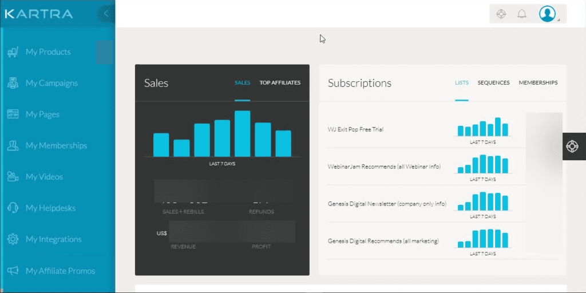Click the SALES + REBILLS label
This screenshot has width=586, height=293.
183,212
